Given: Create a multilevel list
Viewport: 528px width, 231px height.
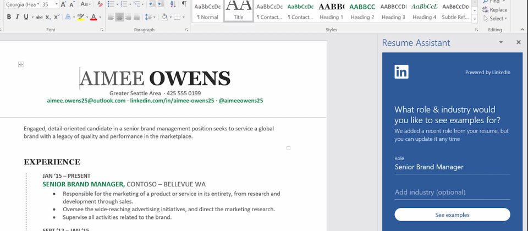Looking at the screenshot, I should [137, 4].
